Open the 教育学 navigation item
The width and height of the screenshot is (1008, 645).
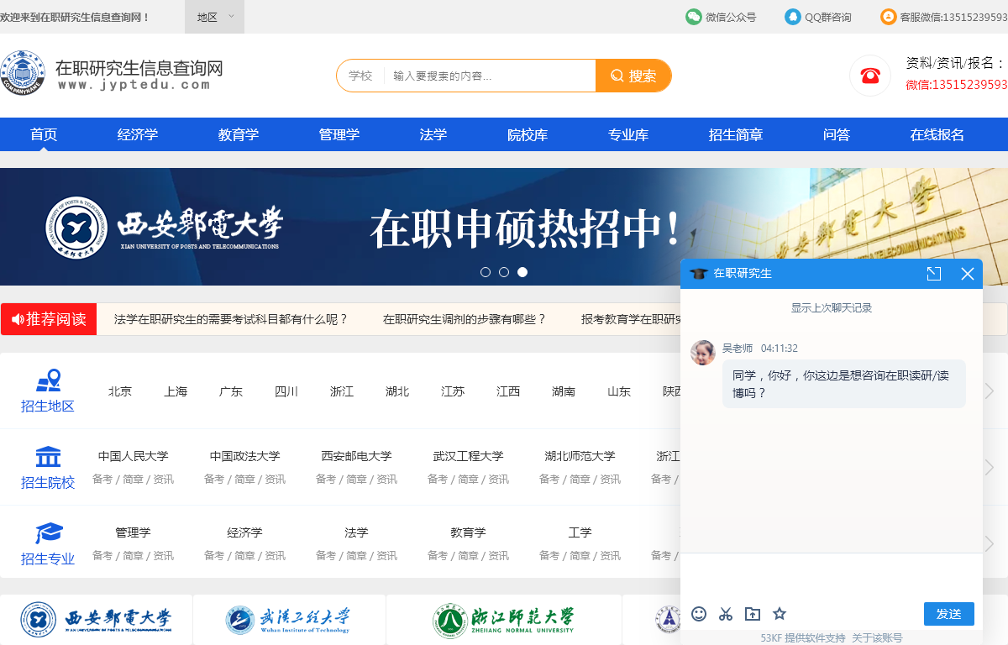239,134
